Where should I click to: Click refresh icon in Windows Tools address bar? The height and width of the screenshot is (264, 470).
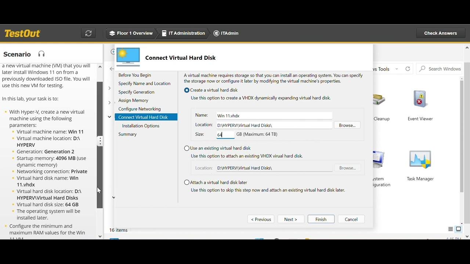[408, 69]
